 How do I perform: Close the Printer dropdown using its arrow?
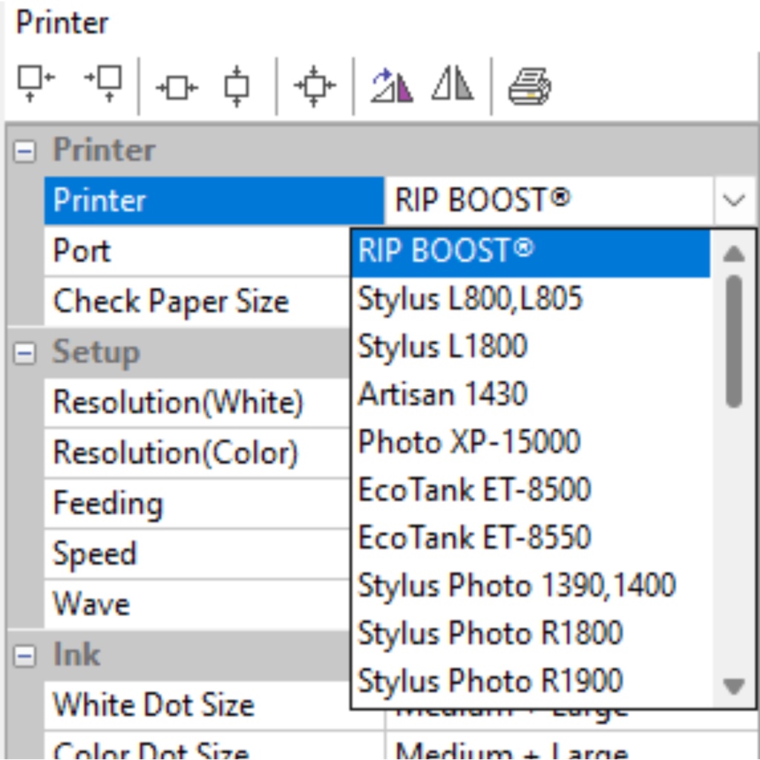(734, 200)
